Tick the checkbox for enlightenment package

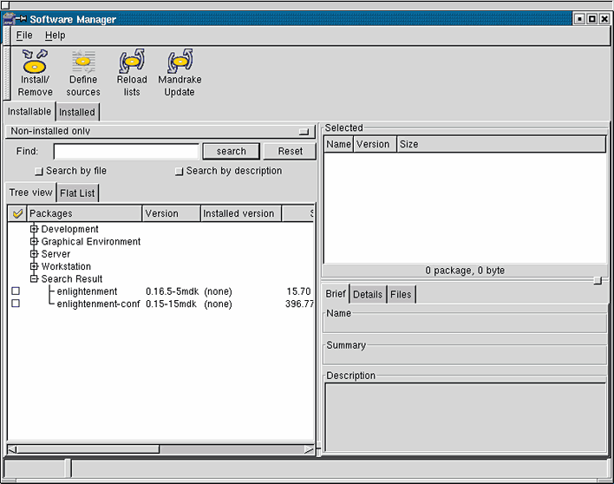16,291
